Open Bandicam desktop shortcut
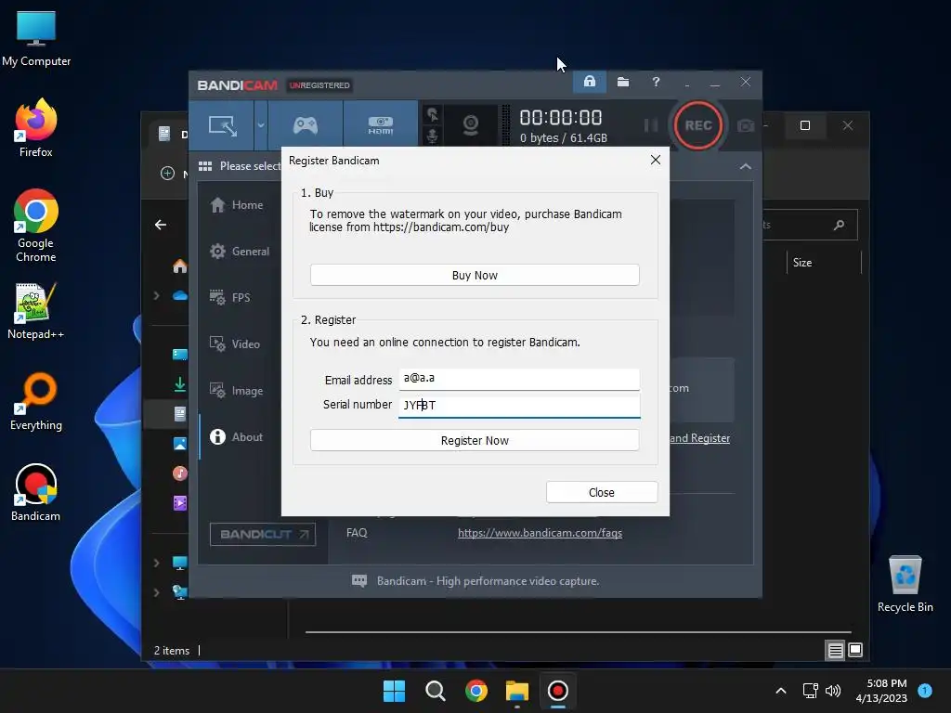Image resolution: width=951 pixels, height=713 pixels. [x=36, y=492]
